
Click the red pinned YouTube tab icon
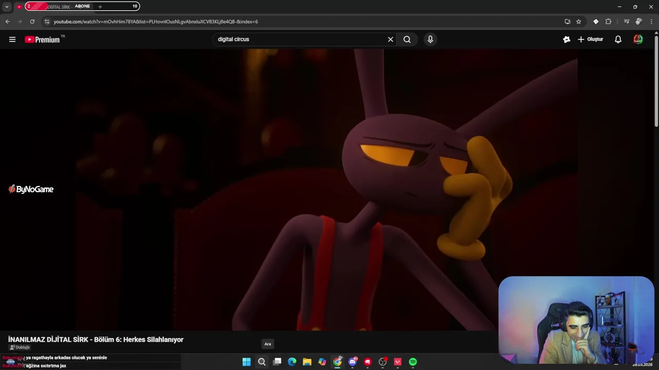19,7
